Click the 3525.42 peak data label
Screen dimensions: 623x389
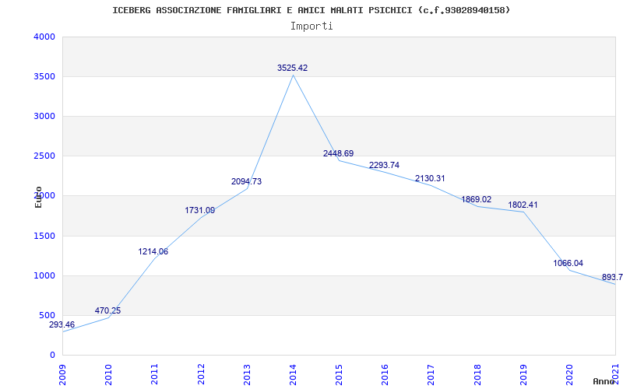[293, 68]
